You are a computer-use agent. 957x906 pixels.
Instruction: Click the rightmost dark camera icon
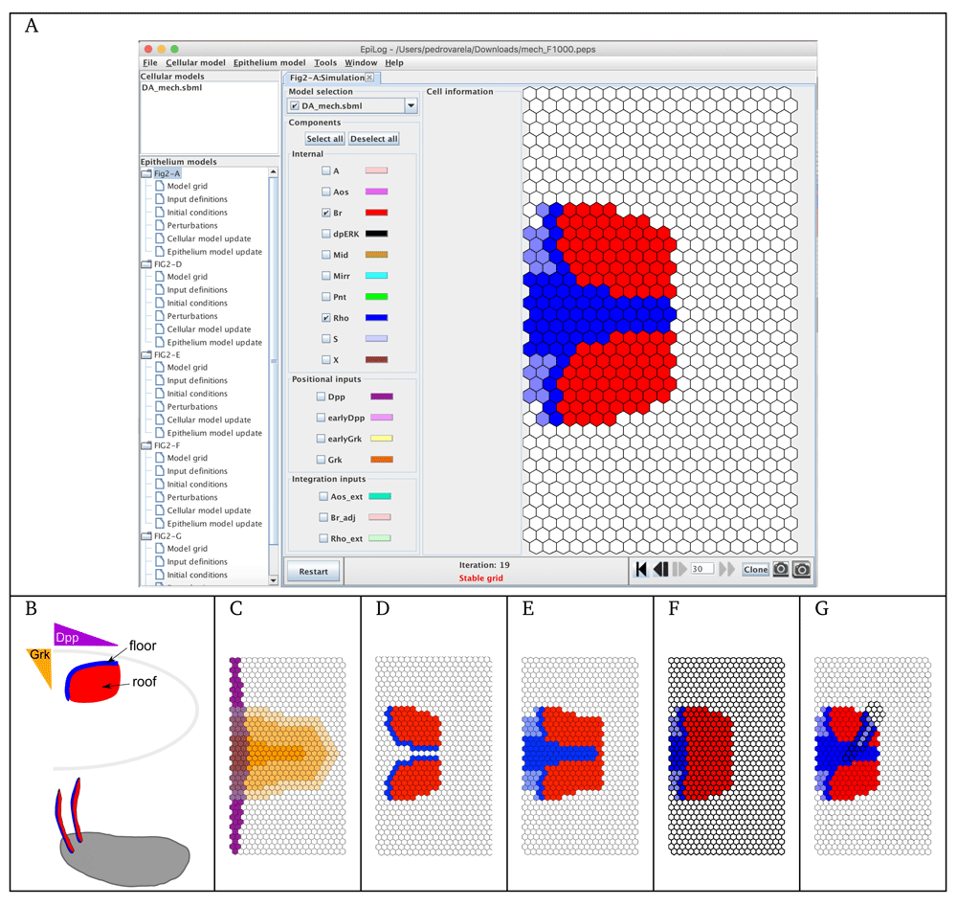tap(801, 568)
